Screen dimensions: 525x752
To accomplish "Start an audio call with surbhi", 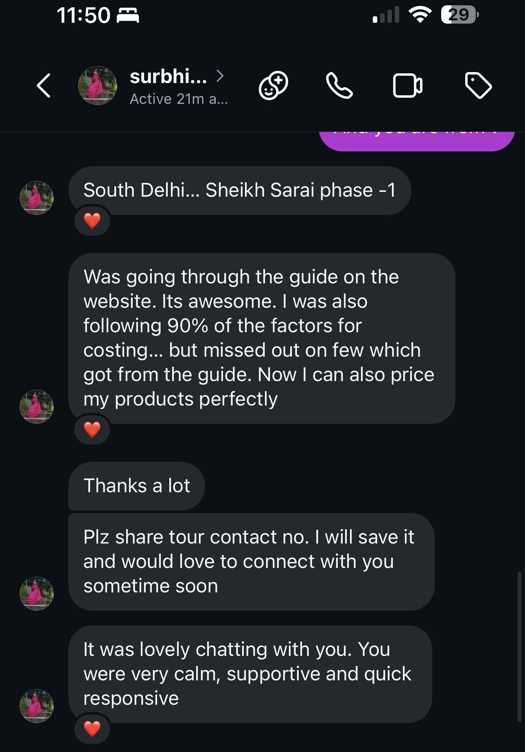I will click(x=339, y=86).
